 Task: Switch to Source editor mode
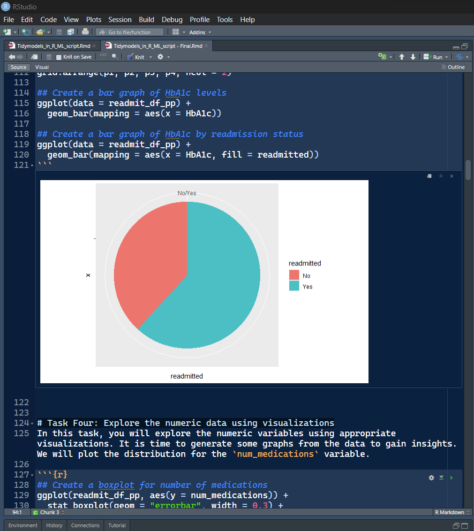coord(18,67)
